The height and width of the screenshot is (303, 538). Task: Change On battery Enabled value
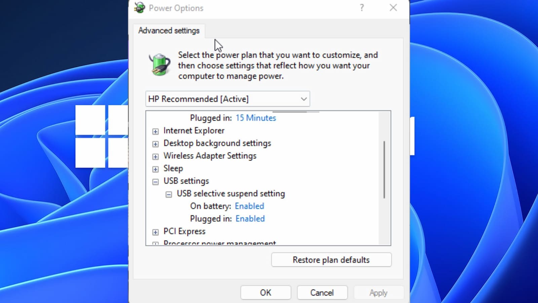click(x=249, y=206)
